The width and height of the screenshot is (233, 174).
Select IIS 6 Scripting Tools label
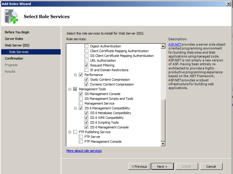click(x=104, y=122)
